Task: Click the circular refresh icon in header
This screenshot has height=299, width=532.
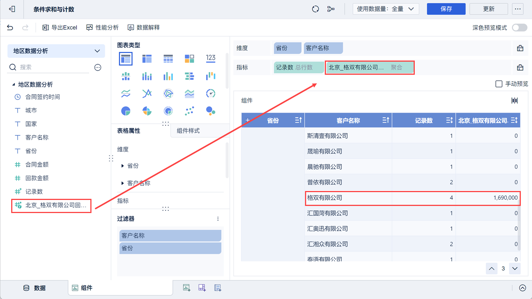Action: pos(315,9)
